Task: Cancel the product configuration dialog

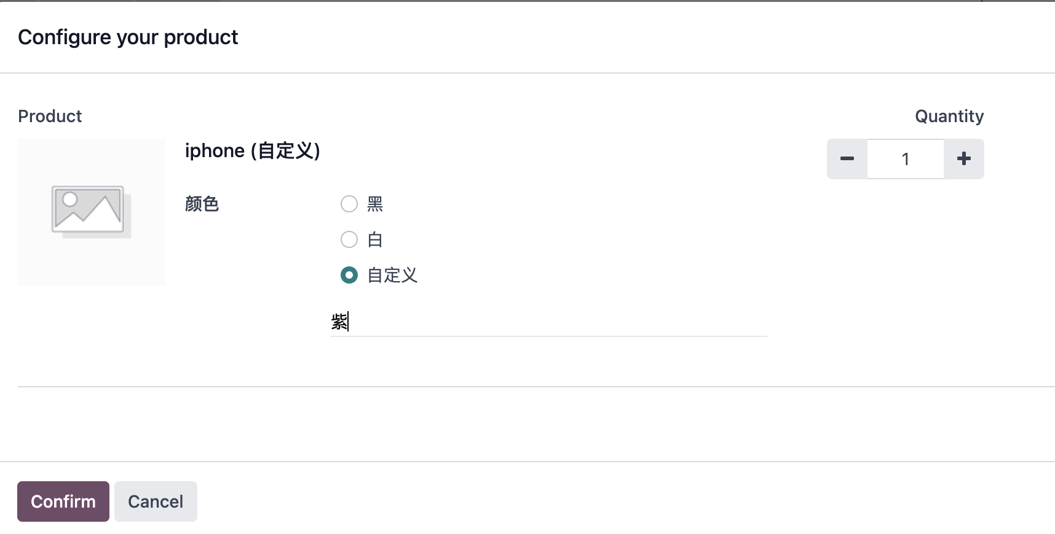Action: click(156, 501)
